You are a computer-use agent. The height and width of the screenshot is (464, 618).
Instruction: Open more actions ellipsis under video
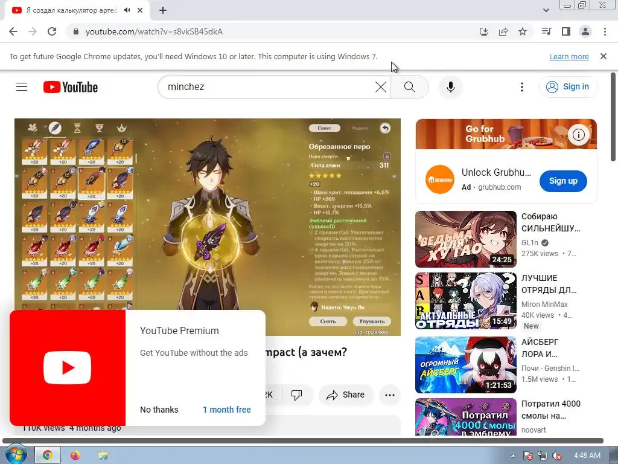point(390,395)
